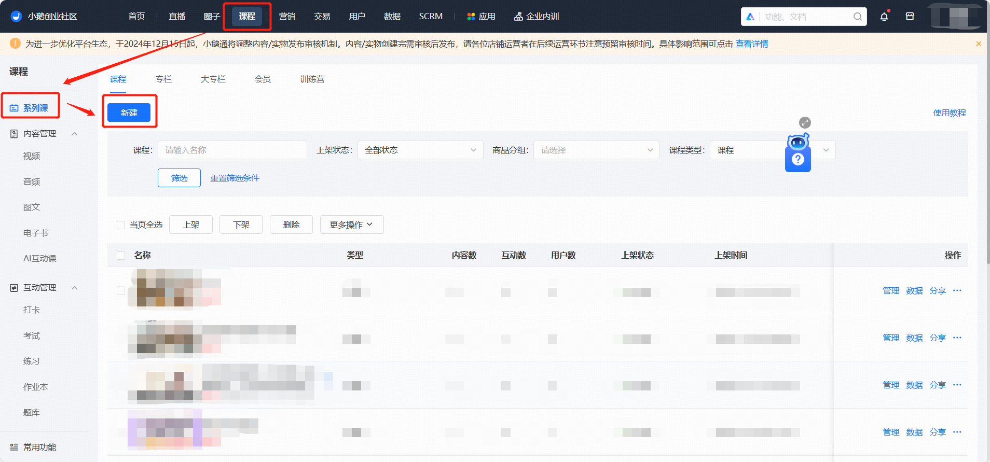Click the 系列课 sidebar icon

coord(14,108)
